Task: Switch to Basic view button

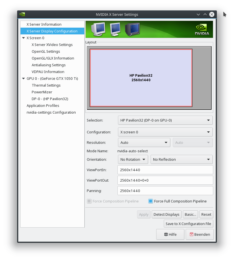Action: pyautogui.click(x=190, y=214)
